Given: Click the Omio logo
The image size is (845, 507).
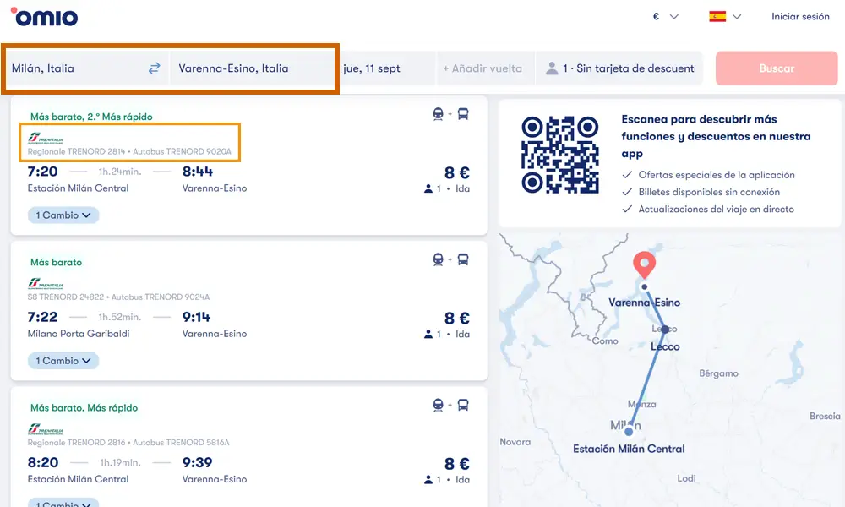Looking at the screenshot, I should (44, 17).
